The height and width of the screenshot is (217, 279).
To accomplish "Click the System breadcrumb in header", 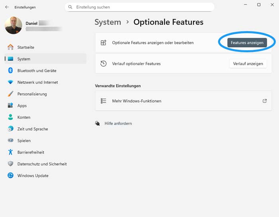I will click(x=108, y=22).
